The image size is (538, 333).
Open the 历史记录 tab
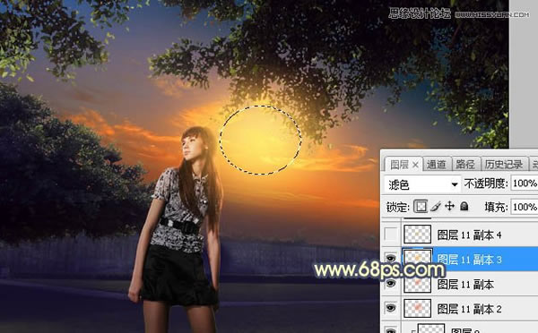(x=504, y=165)
